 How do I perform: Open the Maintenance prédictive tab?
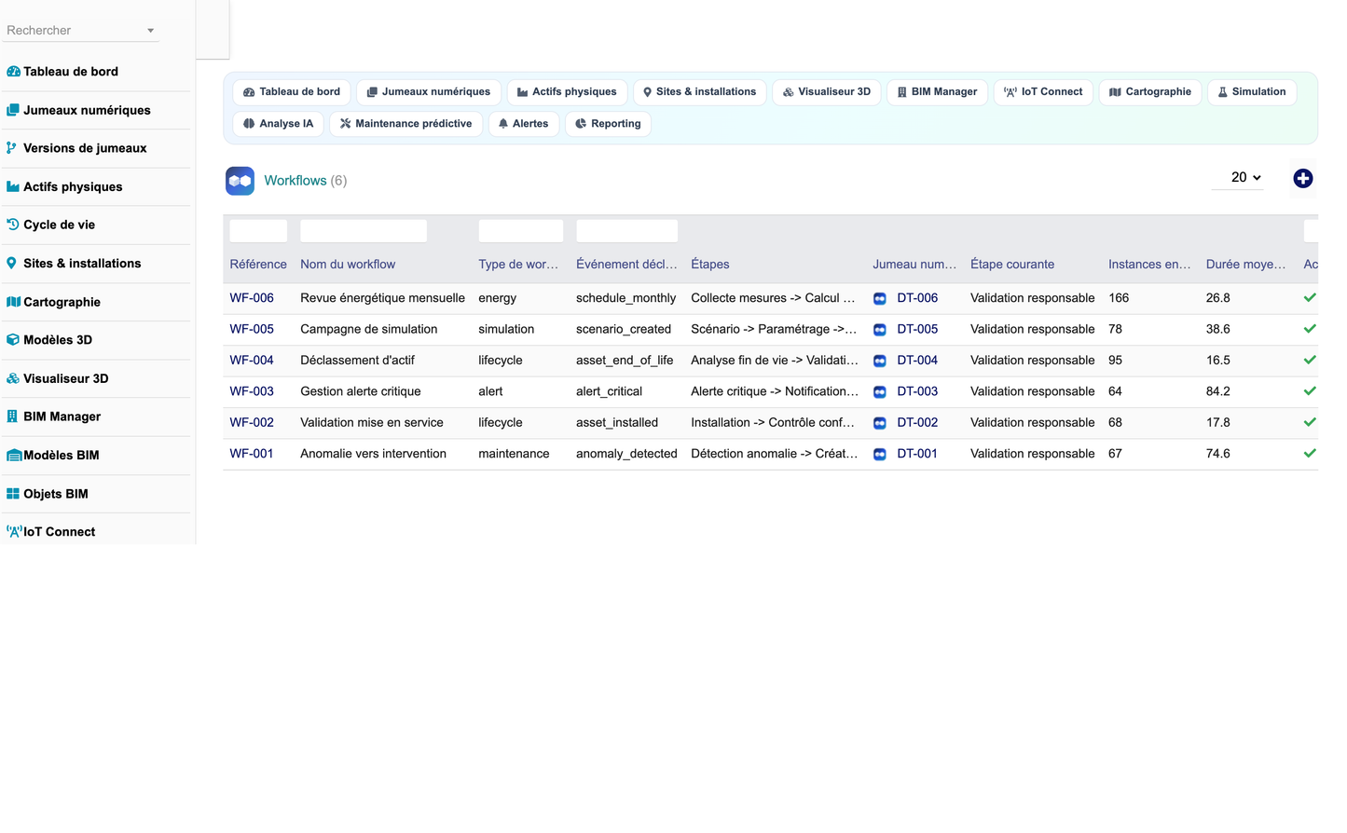(x=405, y=124)
